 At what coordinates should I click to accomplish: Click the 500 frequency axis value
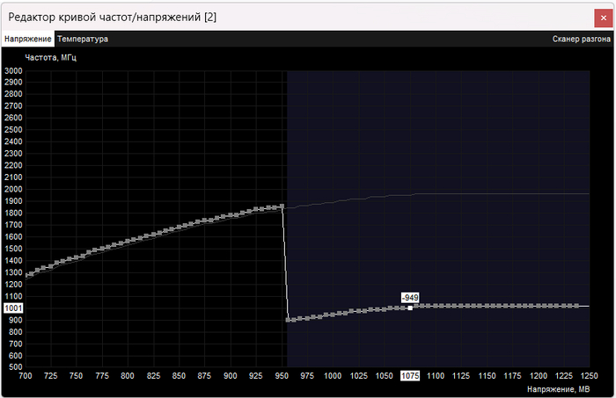point(15,367)
